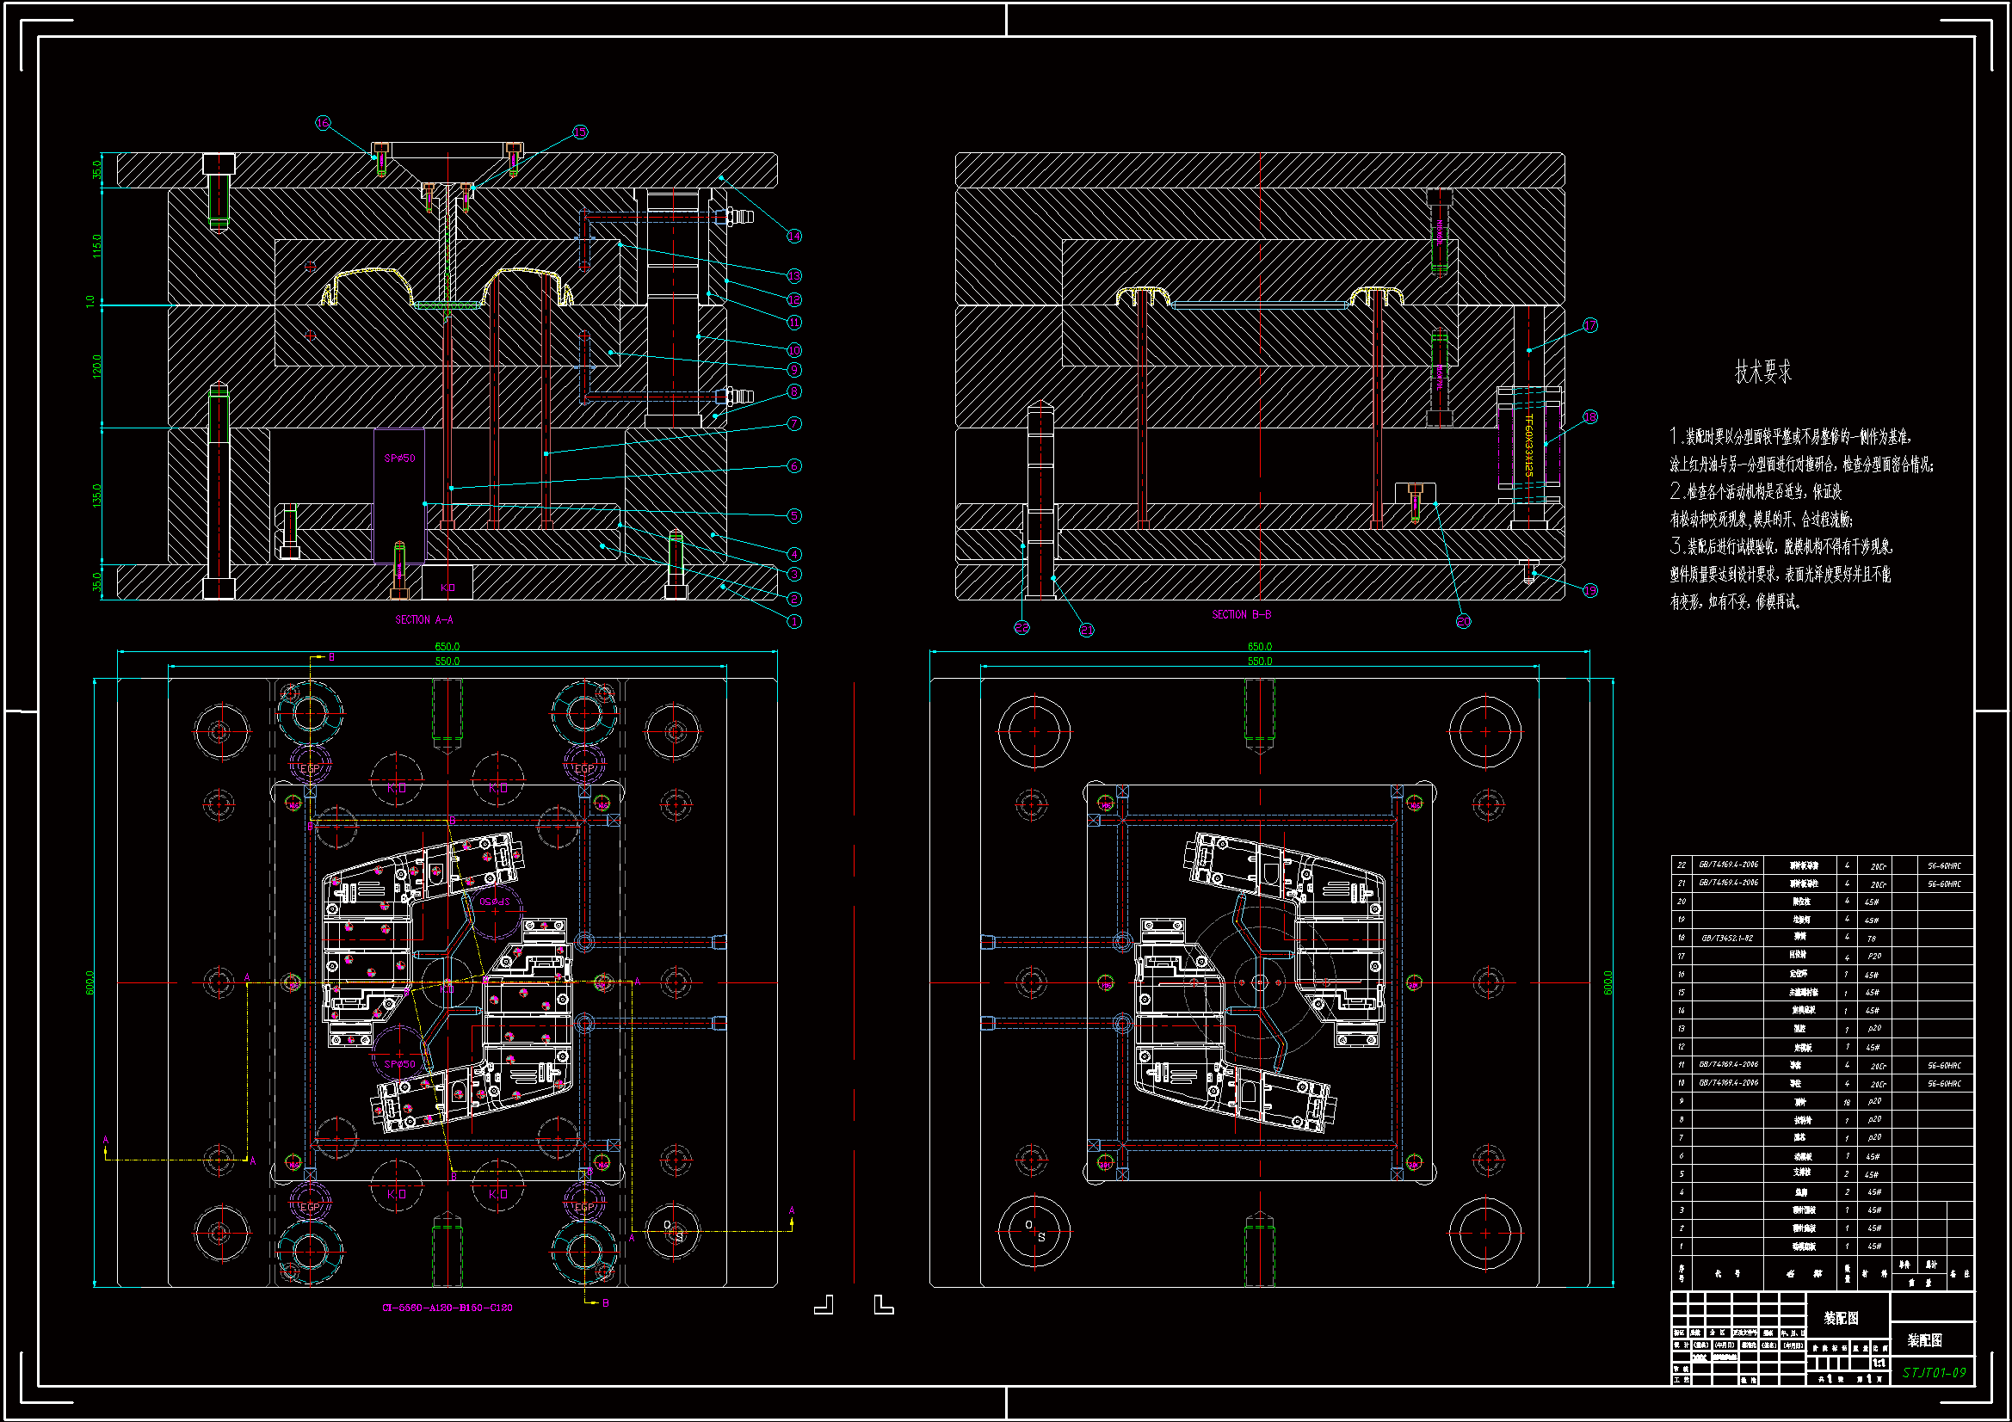Click drawing number STJT01-09 in title block

(1934, 1373)
